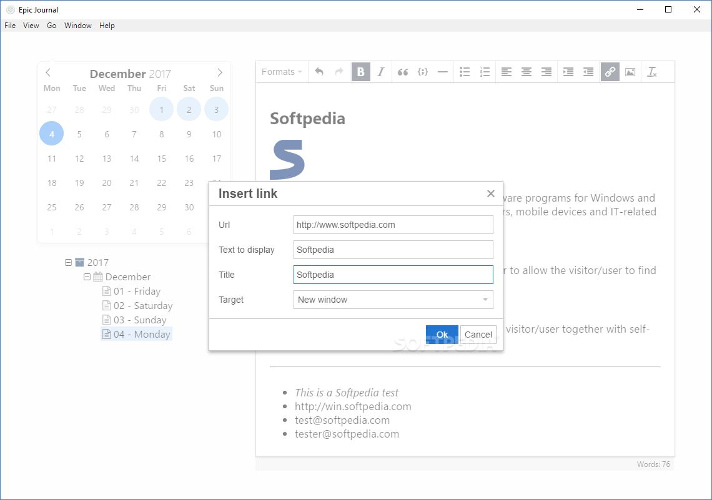712x500 pixels.
Task: Click the December calendar icon in tree
Action: click(98, 277)
